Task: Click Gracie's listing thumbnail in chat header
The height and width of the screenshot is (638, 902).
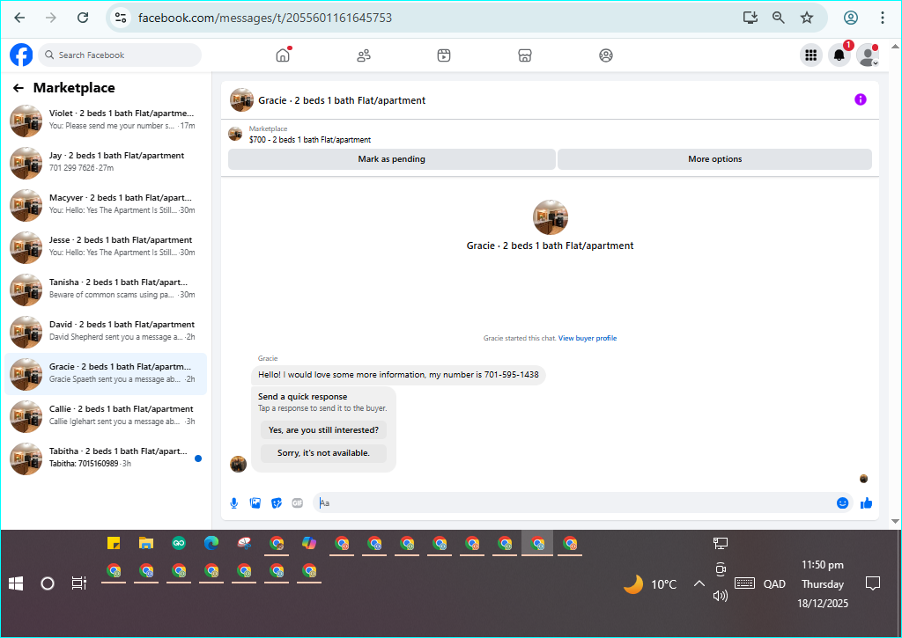Action: [241, 100]
